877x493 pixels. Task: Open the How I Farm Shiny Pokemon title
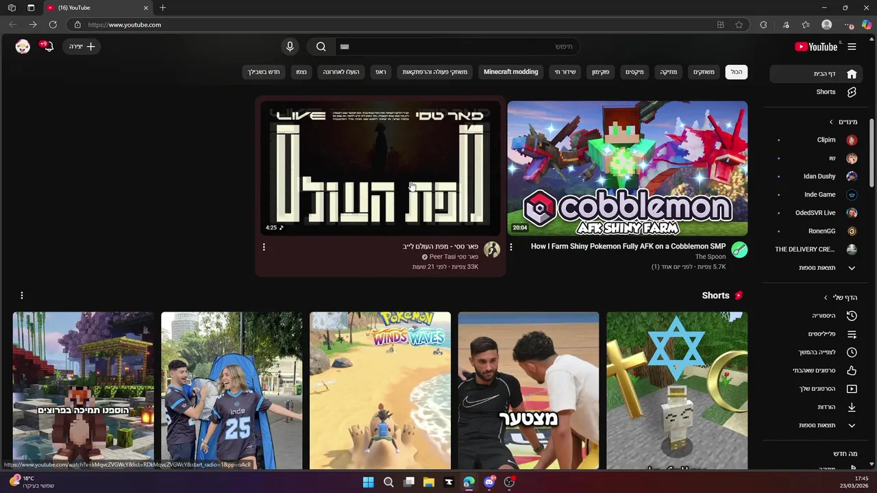(x=628, y=246)
